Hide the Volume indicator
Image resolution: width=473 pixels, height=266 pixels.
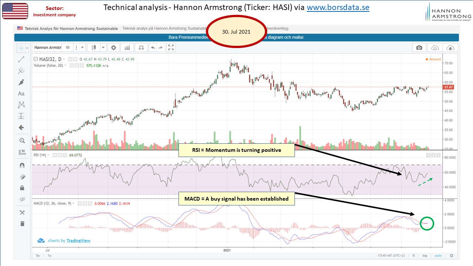pos(72,65)
